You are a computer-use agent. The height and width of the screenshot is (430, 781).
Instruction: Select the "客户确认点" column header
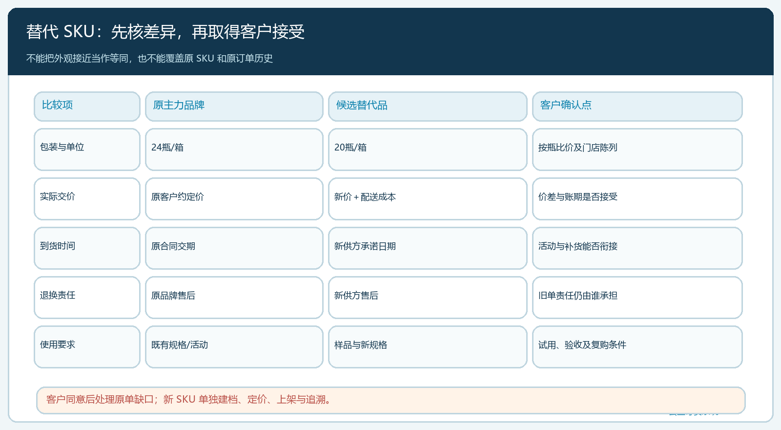[x=637, y=106]
